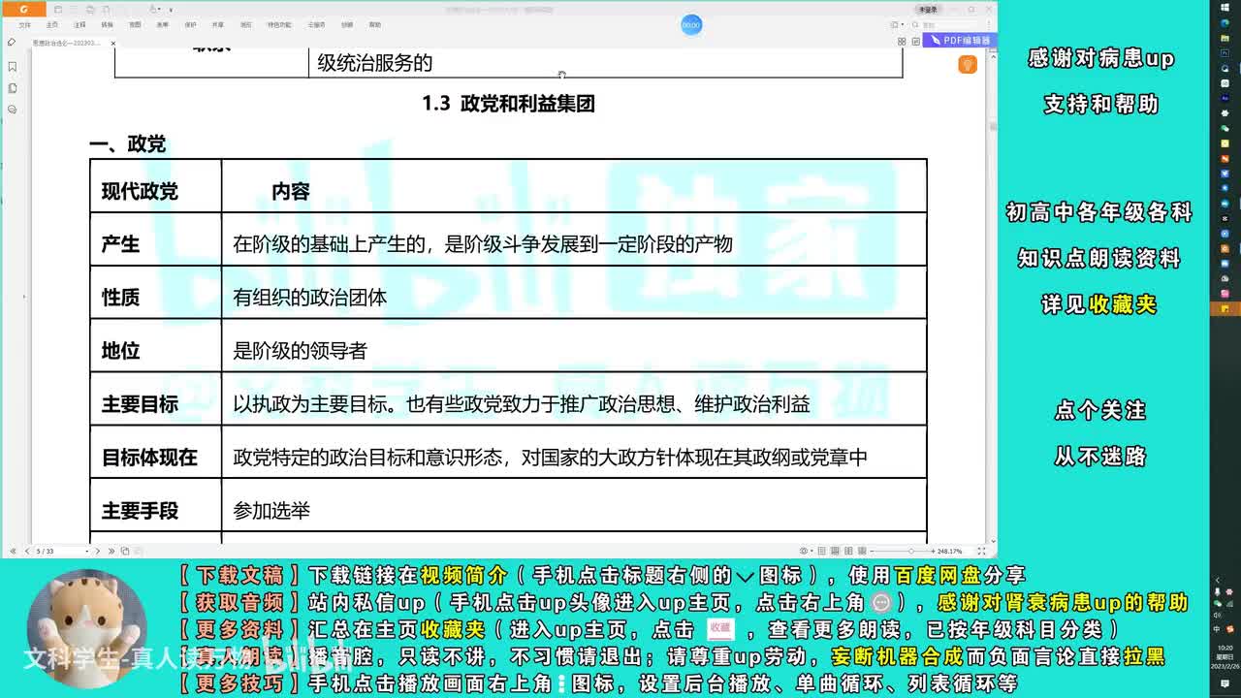Image resolution: width=1241 pixels, height=698 pixels.
Task: Open the Windows Start menu
Action: point(1225,8)
